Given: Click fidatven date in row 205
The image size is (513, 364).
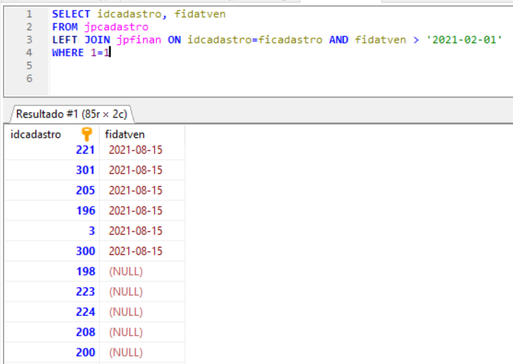Looking at the screenshot, I should click(x=136, y=190).
